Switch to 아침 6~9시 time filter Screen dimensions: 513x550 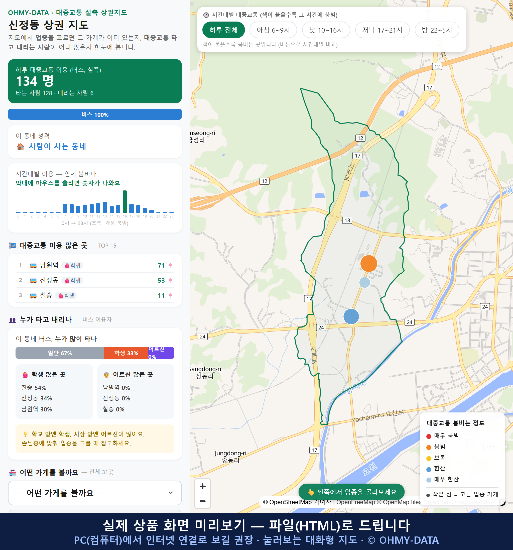point(273,30)
